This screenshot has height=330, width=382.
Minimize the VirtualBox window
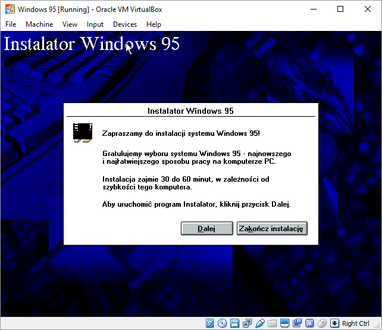(x=314, y=10)
